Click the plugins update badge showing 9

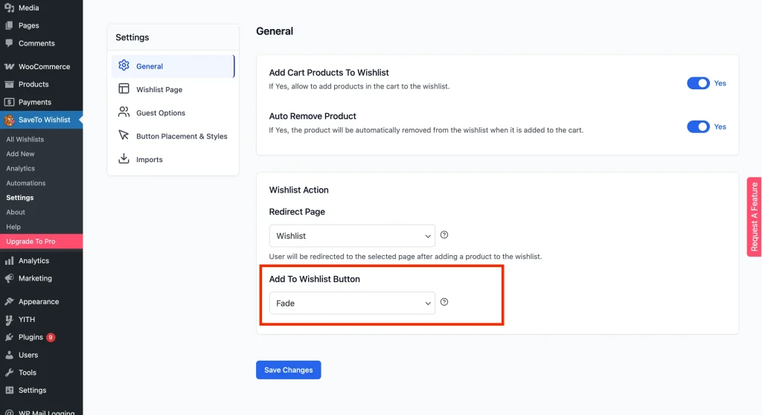[x=51, y=337]
